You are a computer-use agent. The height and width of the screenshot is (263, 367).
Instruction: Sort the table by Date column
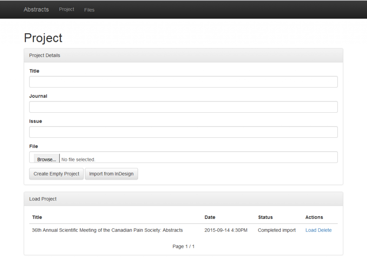pyautogui.click(x=210, y=217)
